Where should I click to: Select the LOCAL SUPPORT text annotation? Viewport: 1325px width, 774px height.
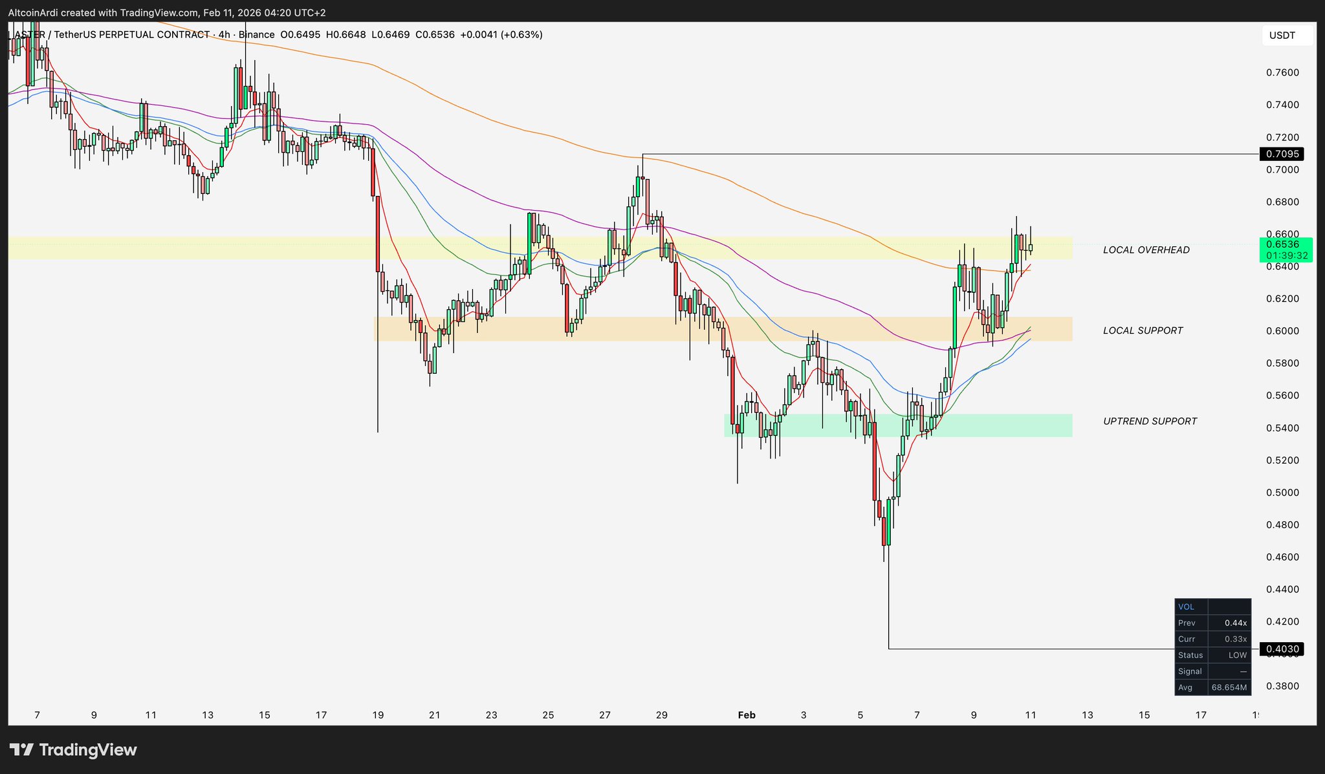tap(1143, 330)
